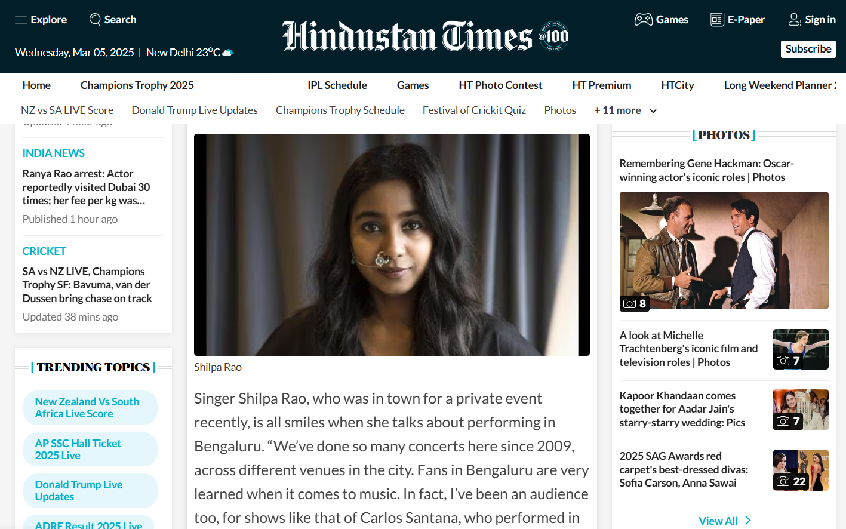This screenshot has height=529, width=846.
Task: Open the Champions Trophy 2025 tab
Action: [x=137, y=85]
